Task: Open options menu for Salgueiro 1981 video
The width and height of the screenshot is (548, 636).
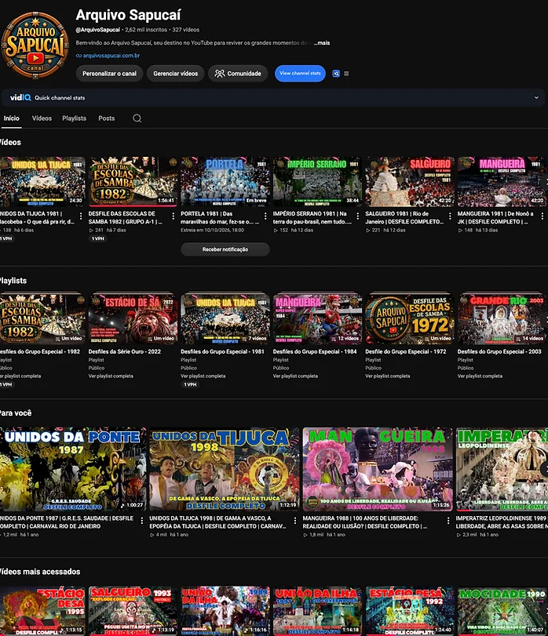Action: (450, 216)
